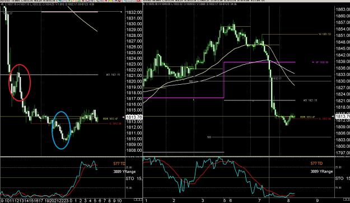Click the 1863 label on right chart price axis
Viewport: 350px width, 203px height.
pos(343,9)
